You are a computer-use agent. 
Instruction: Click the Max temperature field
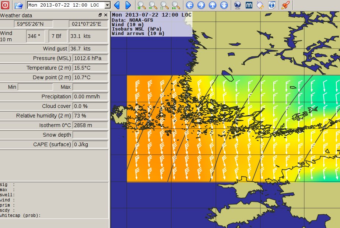point(90,87)
